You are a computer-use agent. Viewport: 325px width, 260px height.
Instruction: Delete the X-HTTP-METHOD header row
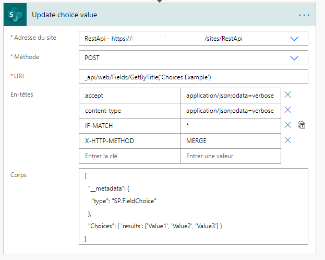[x=287, y=140]
